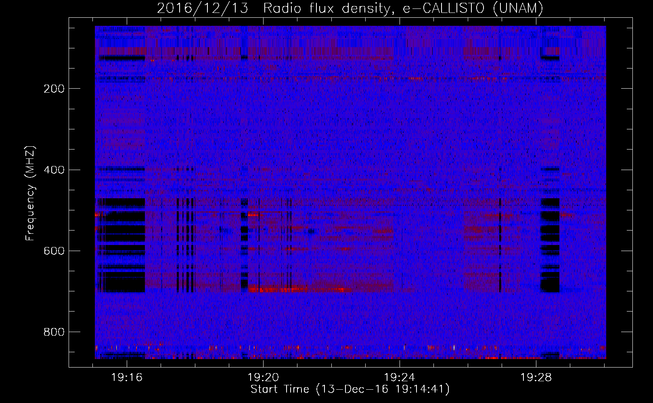
Task: Click the 600 frequency tick label
Action: [x=54, y=251]
